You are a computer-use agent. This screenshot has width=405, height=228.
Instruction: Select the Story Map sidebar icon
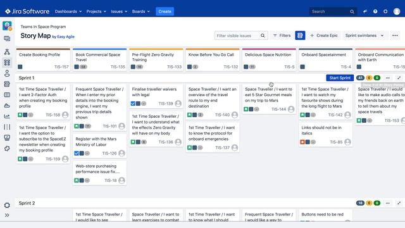[7, 62]
